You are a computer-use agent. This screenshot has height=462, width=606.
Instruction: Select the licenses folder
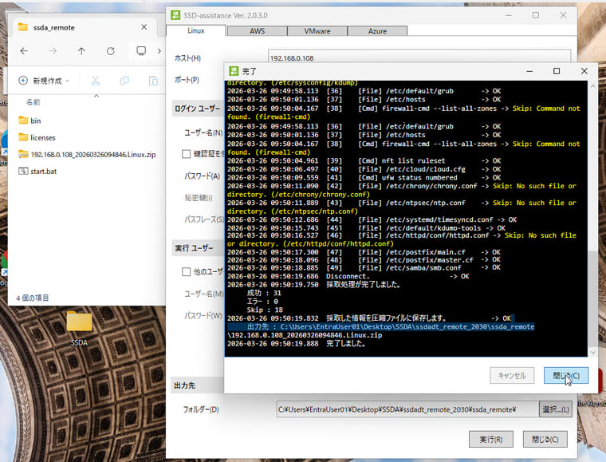pyautogui.click(x=37, y=137)
